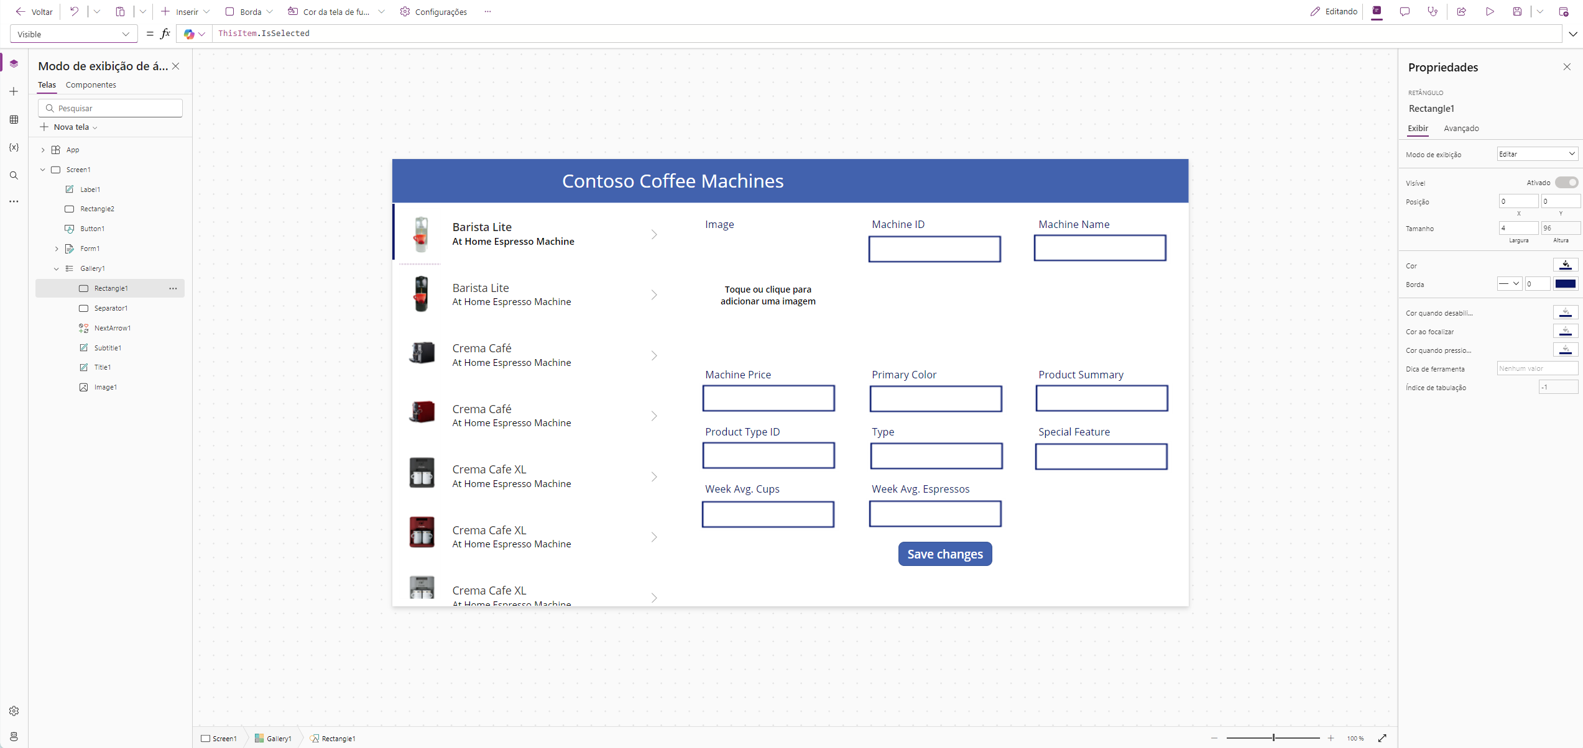The height and width of the screenshot is (748, 1583).
Task: Click the Copilot formula icon
Action: (x=189, y=34)
